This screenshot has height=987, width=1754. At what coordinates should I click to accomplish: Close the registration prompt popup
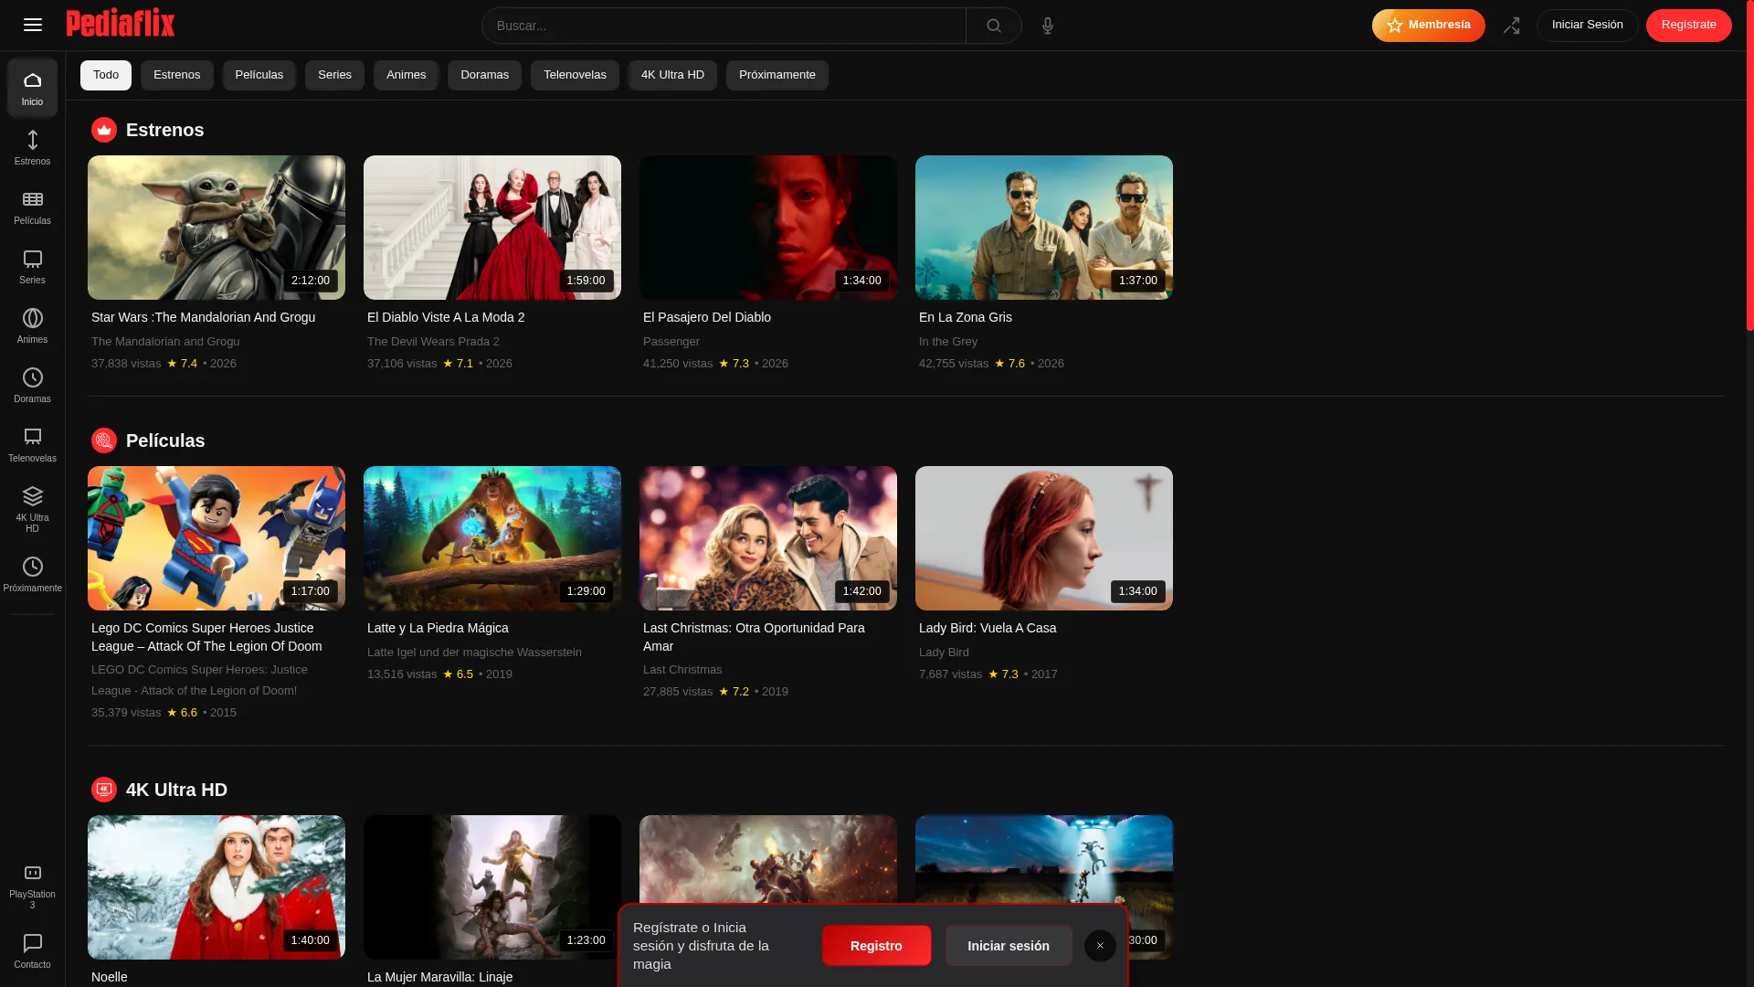(1100, 946)
